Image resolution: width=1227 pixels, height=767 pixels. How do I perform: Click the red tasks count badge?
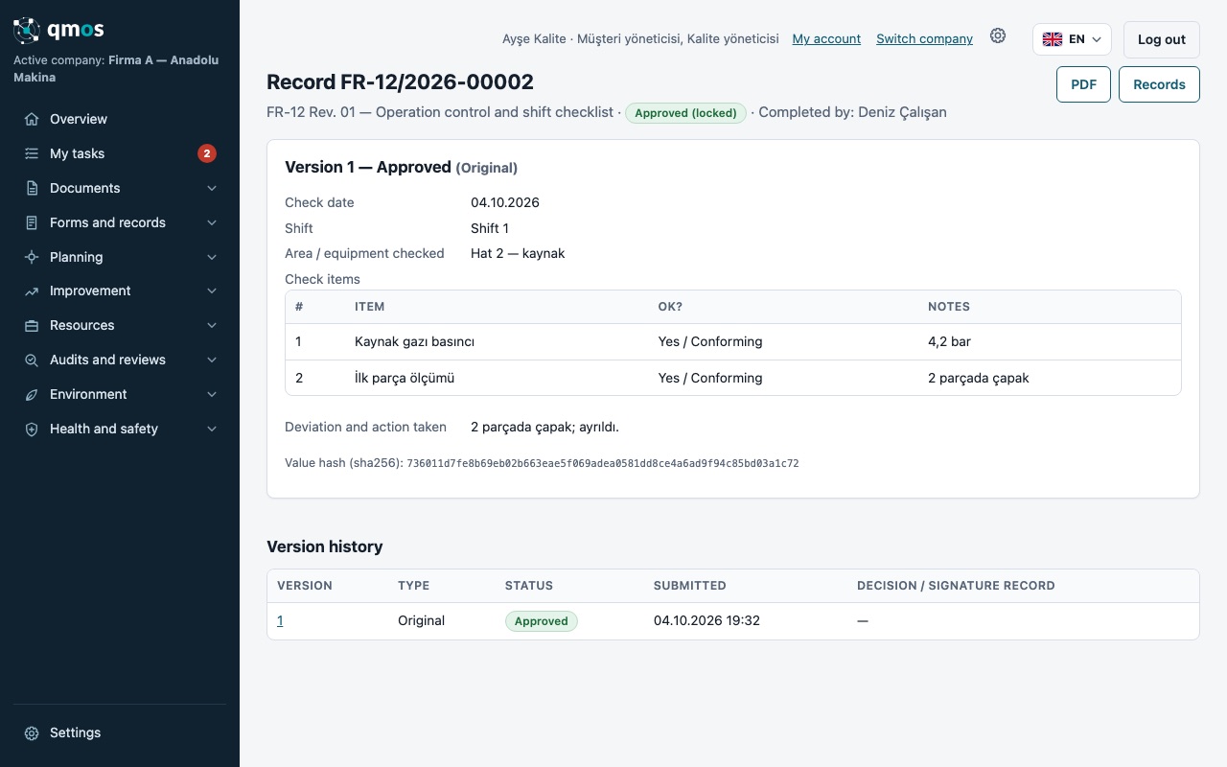[207, 153]
